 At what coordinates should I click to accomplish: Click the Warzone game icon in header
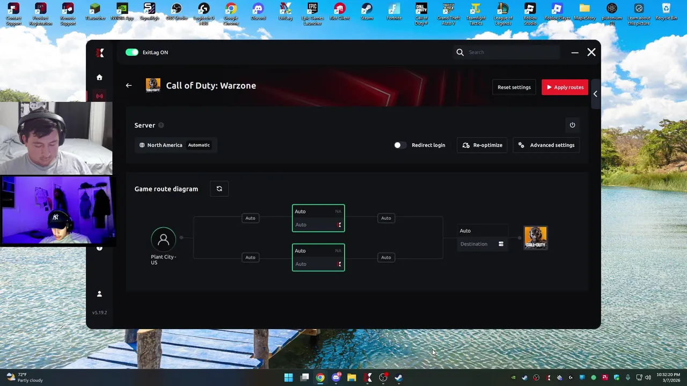(153, 85)
